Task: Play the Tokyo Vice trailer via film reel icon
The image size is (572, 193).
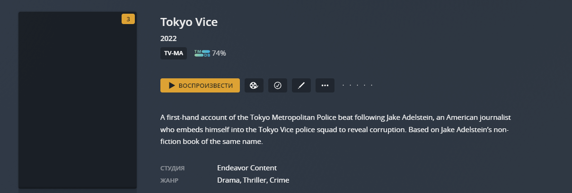Action: click(x=254, y=85)
